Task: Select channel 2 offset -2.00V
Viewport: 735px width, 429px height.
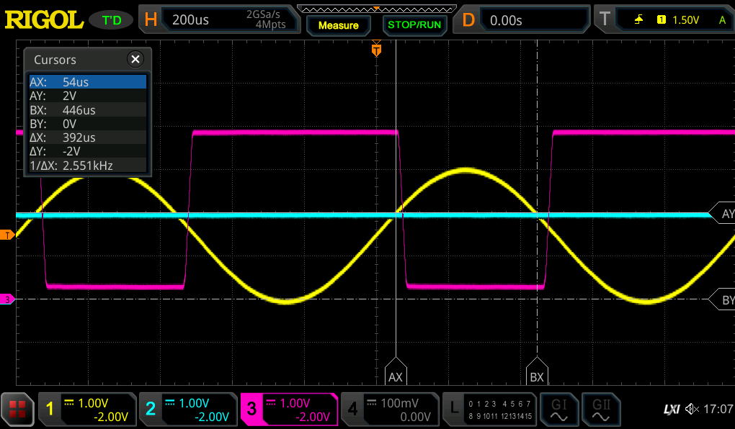Action: pyautogui.click(x=211, y=417)
